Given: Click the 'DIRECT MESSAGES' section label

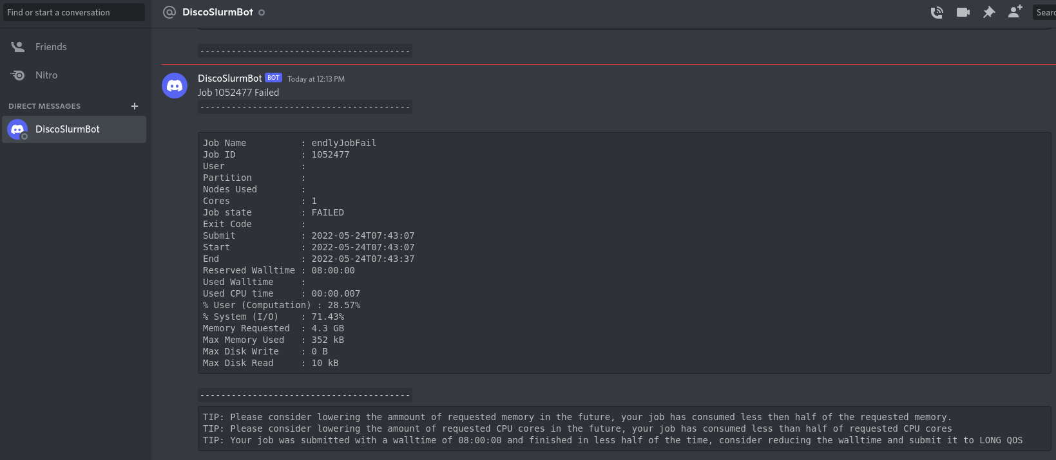Looking at the screenshot, I should click(44, 106).
